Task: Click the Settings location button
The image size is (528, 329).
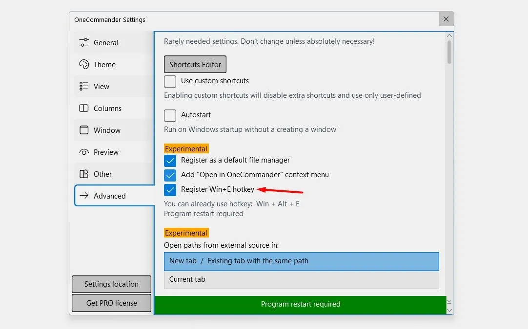Action: (111, 284)
